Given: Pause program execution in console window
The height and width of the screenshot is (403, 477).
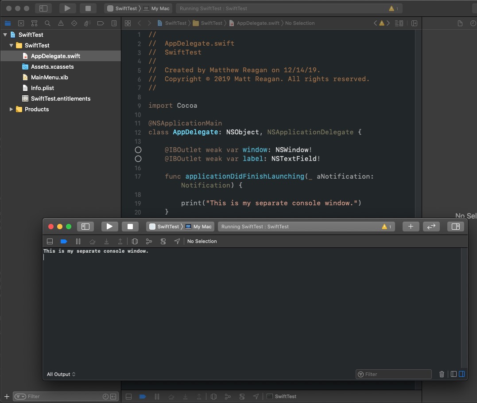Looking at the screenshot, I should (x=78, y=241).
